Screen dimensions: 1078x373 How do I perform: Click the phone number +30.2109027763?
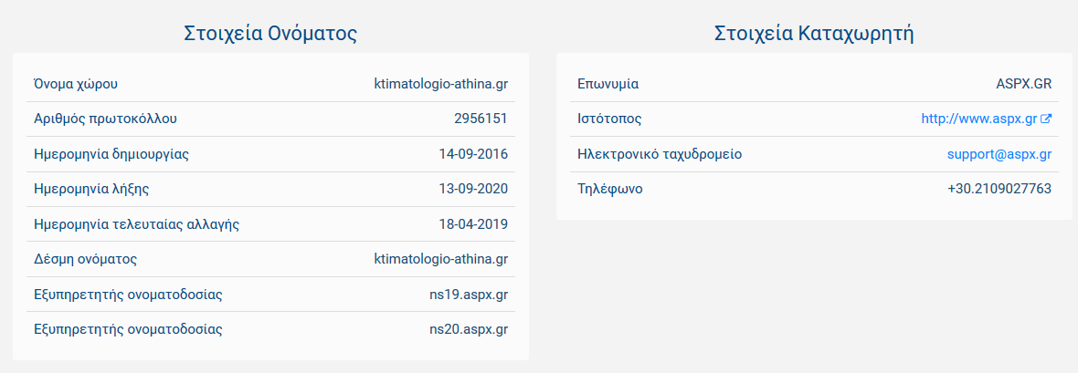(x=999, y=189)
